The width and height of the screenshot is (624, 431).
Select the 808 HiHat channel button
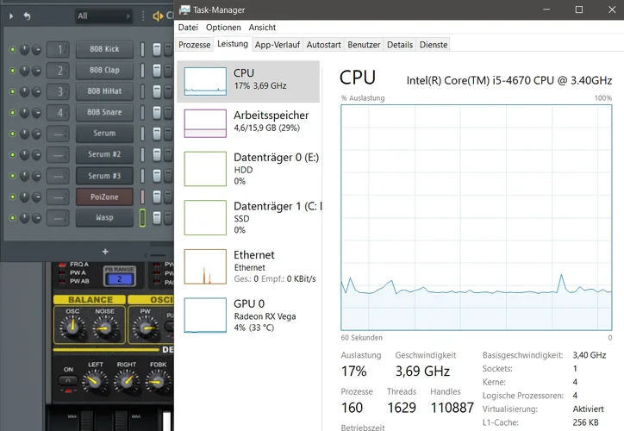coord(104,91)
